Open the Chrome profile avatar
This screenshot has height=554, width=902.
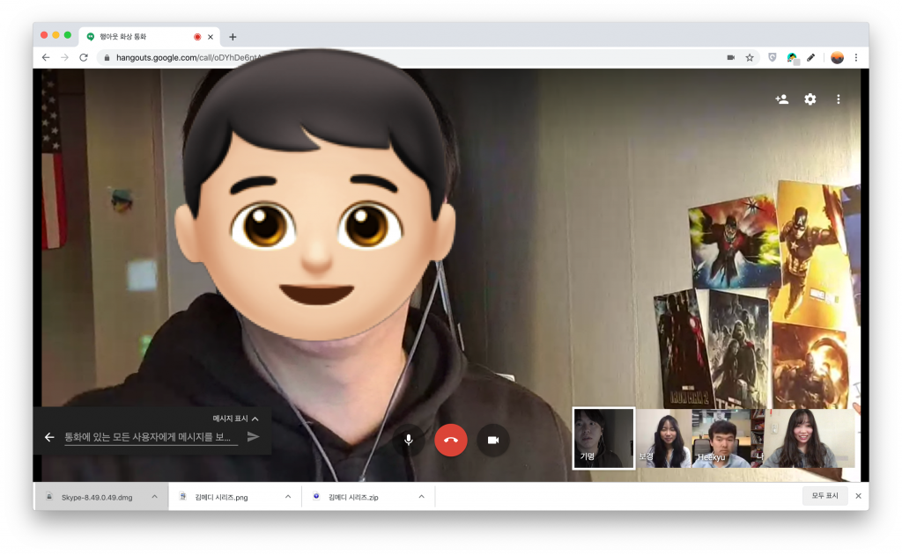coord(837,57)
